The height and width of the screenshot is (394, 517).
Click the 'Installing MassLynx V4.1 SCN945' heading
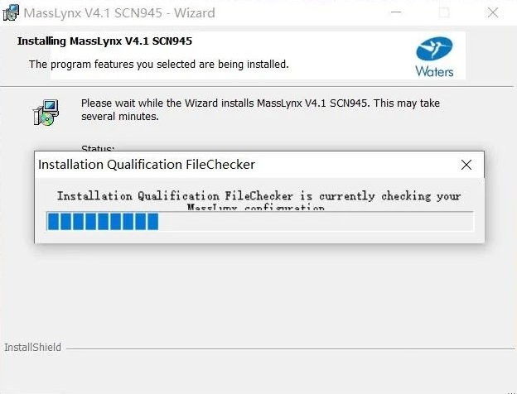pyautogui.click(x=104, y=41)
